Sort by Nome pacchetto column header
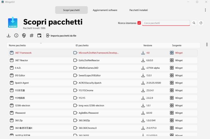Screen dimensions: 210x139 [17, 45]
